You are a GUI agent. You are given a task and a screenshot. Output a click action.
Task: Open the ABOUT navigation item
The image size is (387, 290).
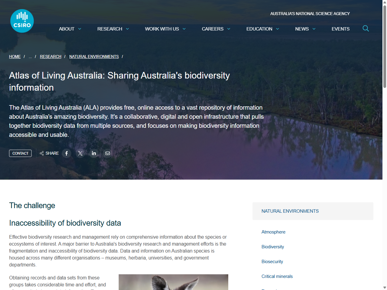(67, 29)
